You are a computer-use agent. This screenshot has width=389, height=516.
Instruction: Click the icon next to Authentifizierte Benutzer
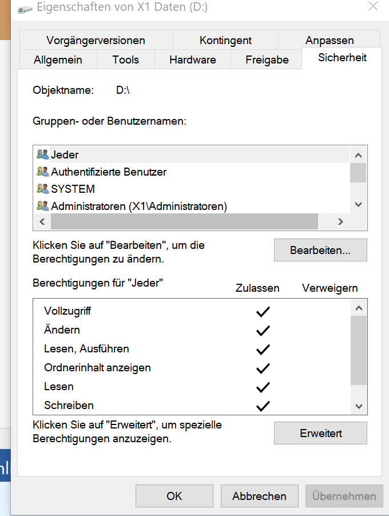click(43, 172)
